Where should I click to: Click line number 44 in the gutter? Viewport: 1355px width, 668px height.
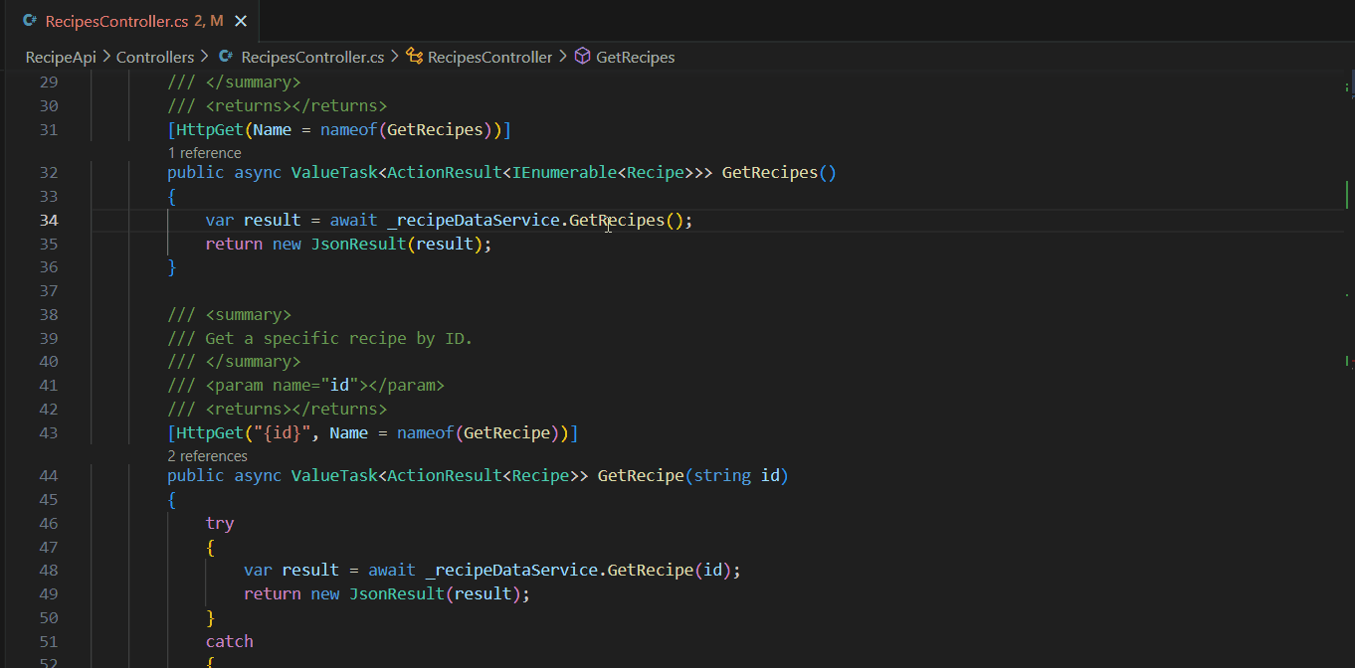[x=48, y=475]
